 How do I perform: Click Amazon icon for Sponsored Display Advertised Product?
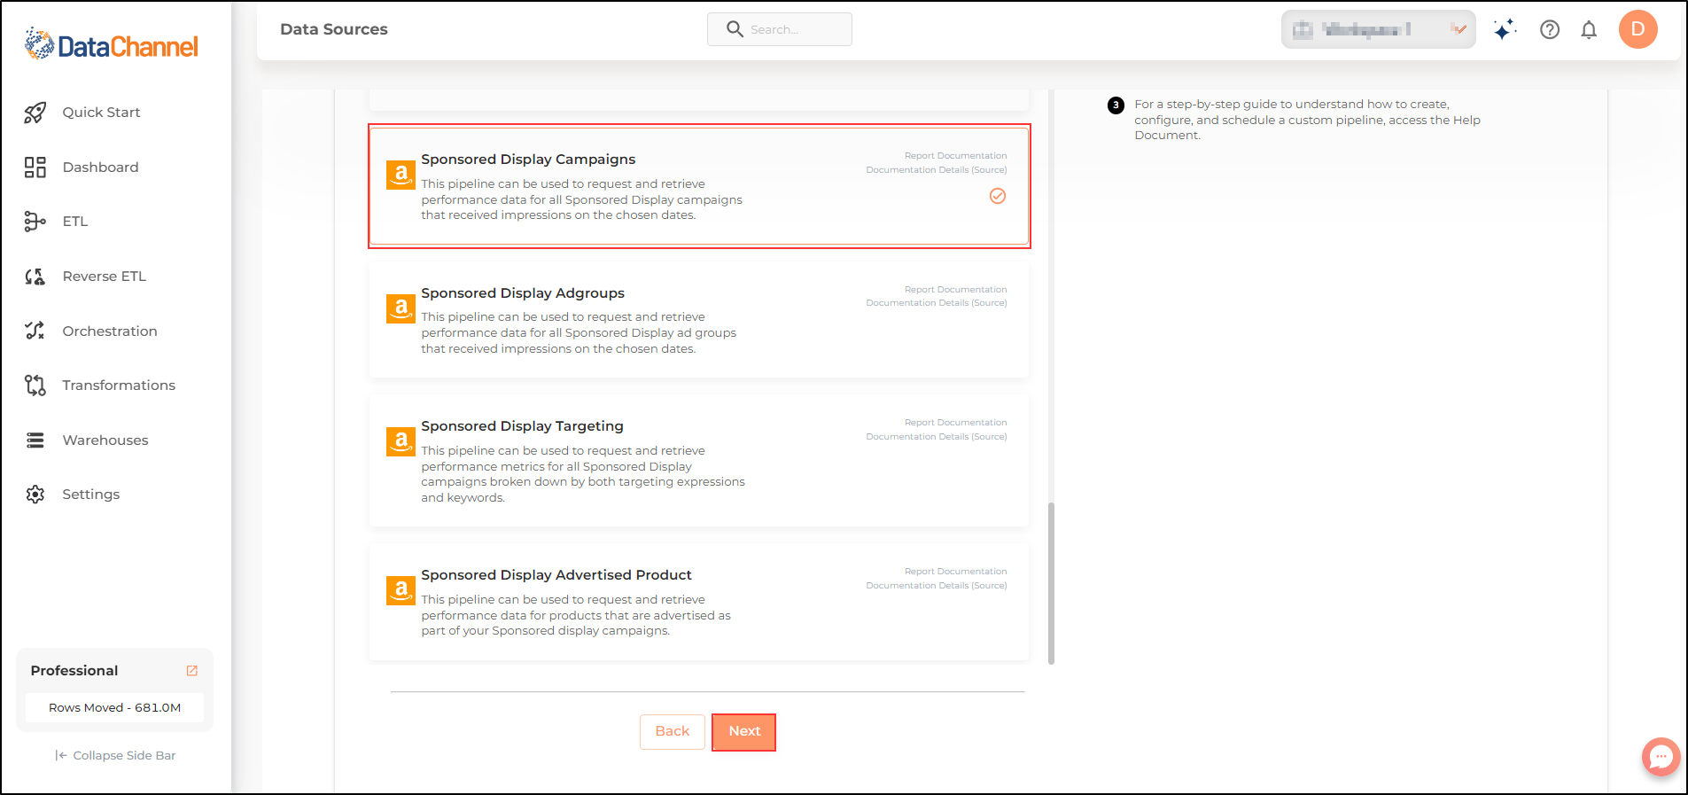point(401,590)
